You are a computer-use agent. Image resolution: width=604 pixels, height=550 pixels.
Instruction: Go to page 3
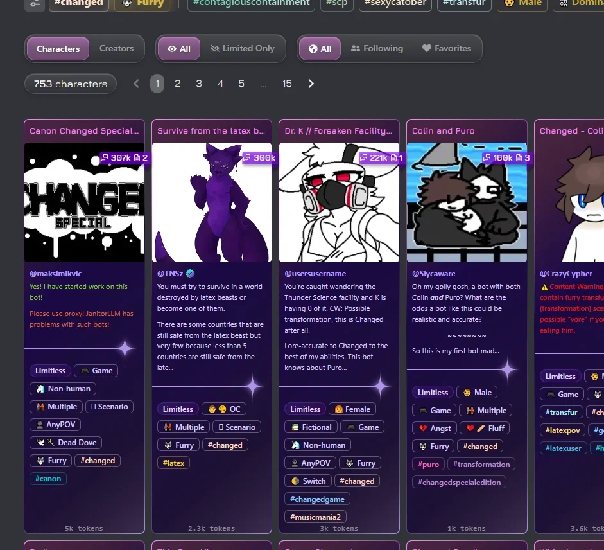tap(199, 84)
